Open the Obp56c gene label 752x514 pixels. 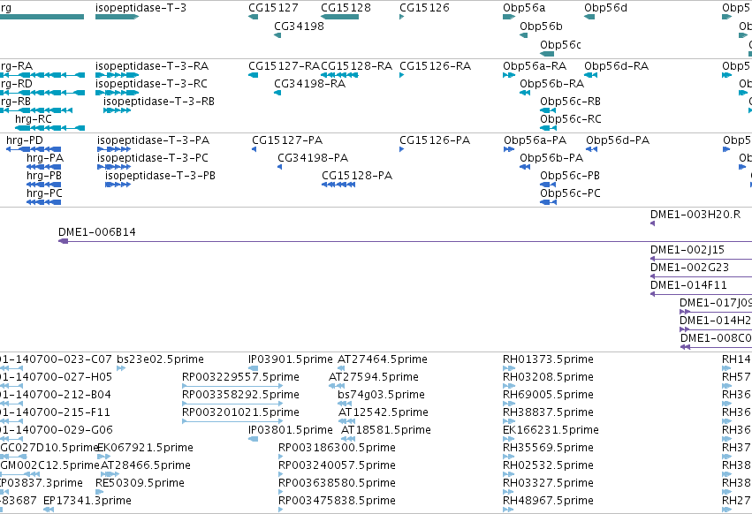[x=560, y=44]
